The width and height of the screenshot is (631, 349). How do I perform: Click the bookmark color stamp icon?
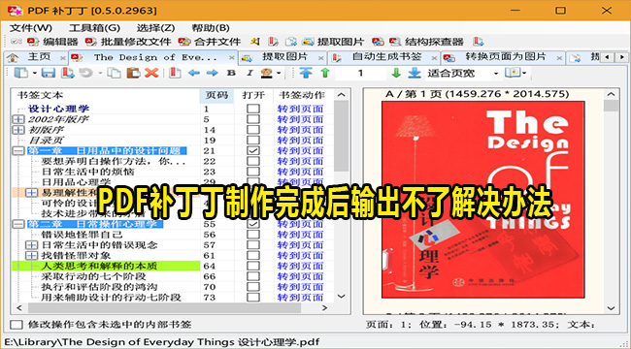tap(266, 73)
